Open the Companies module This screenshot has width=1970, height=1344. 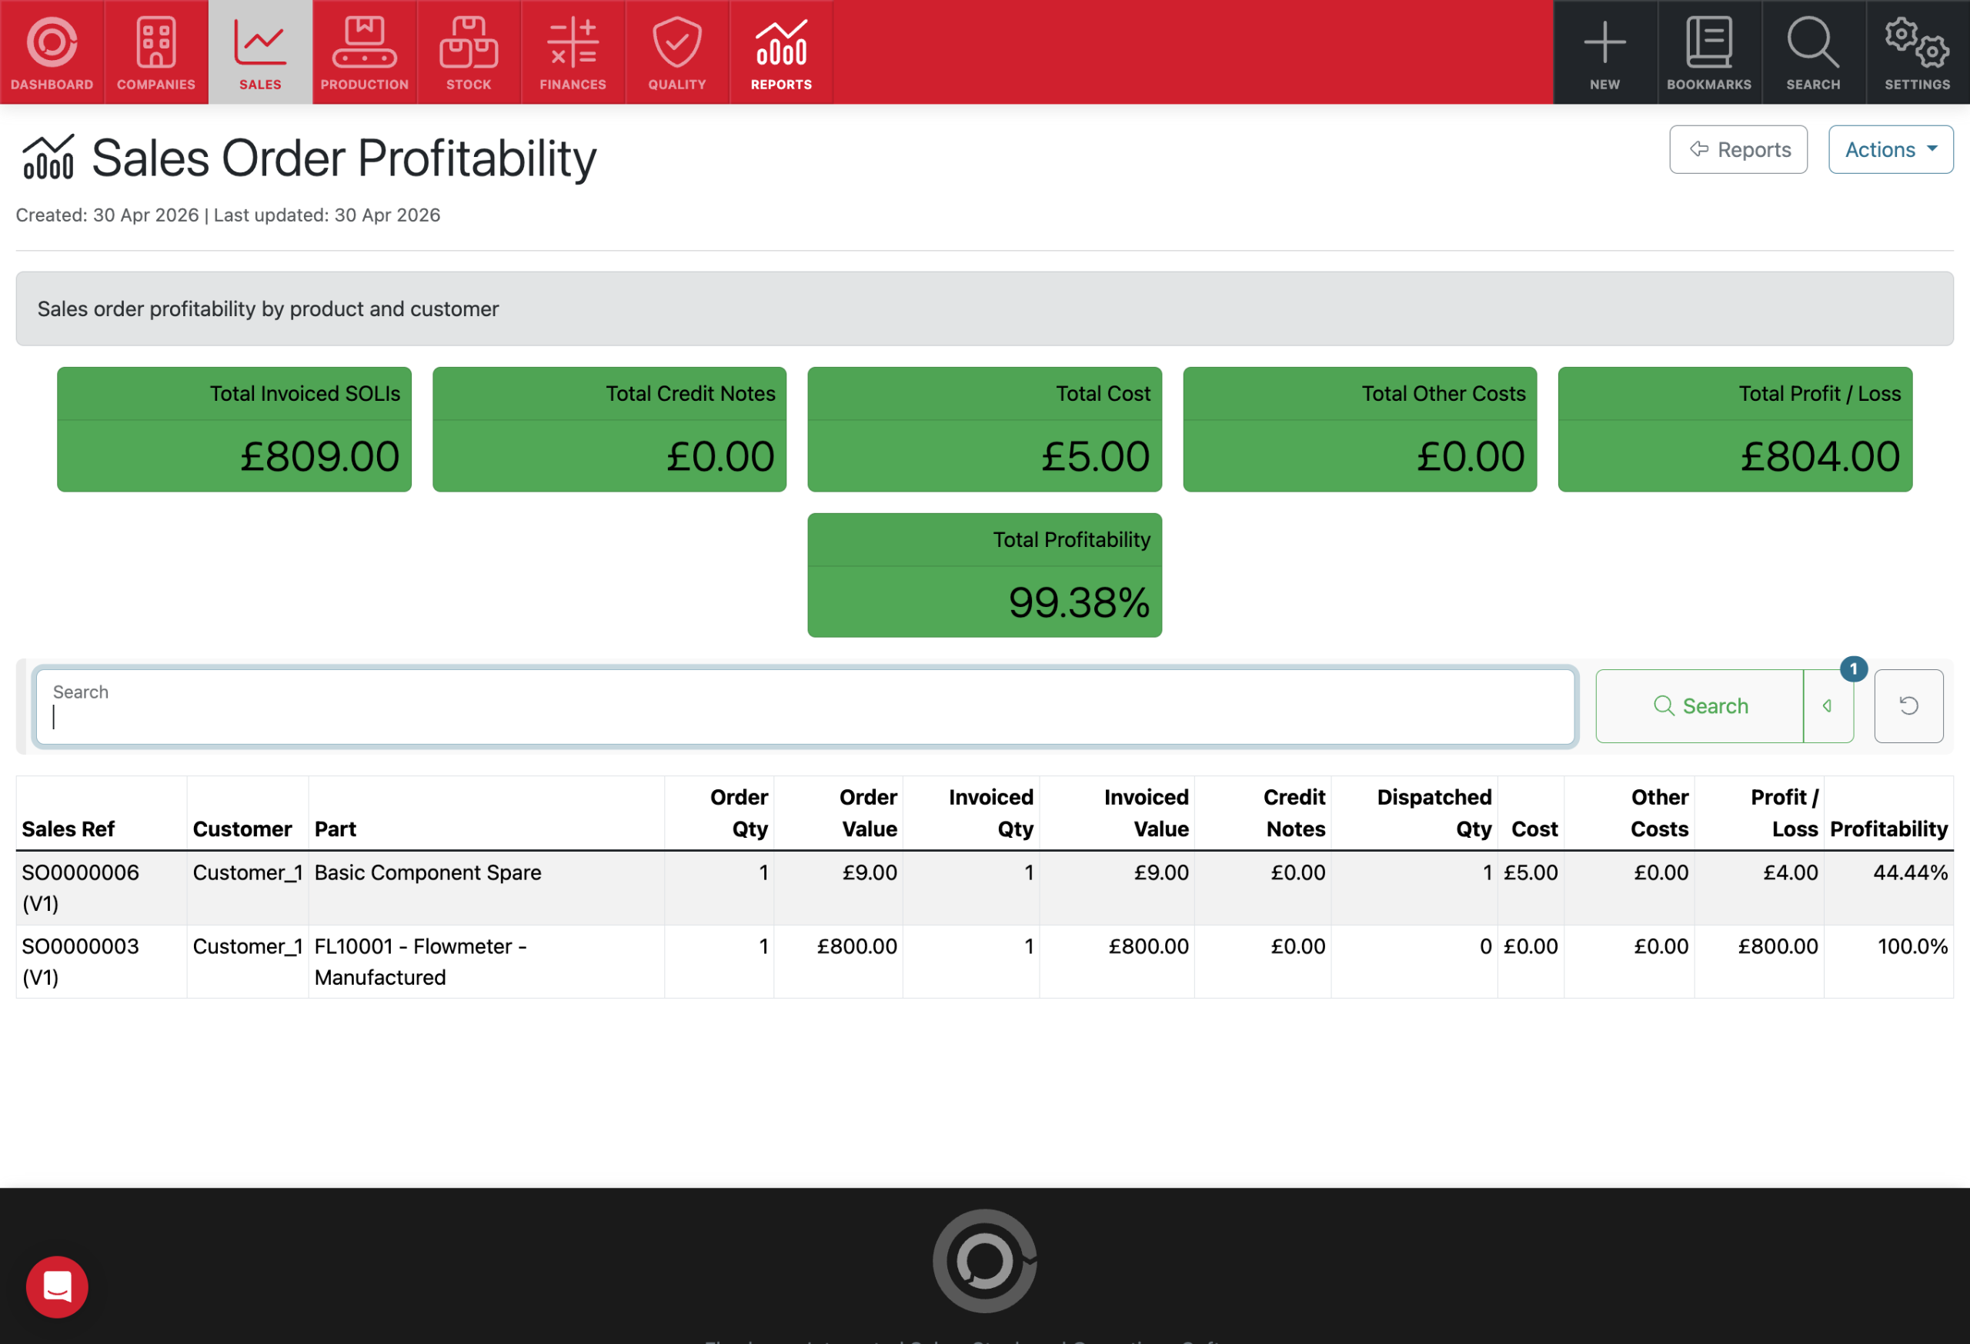(156, 52)
